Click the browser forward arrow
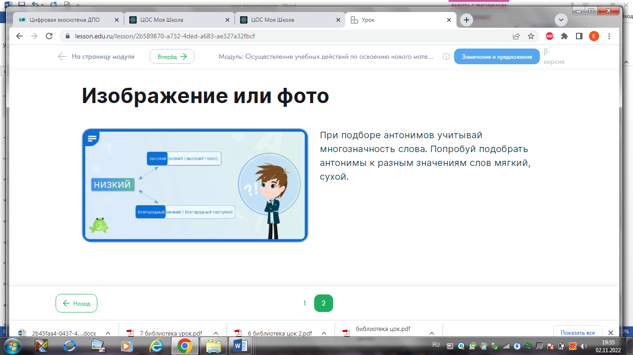Screen dimensions: 633x355 pyautogui.click(x=34, y=36)
